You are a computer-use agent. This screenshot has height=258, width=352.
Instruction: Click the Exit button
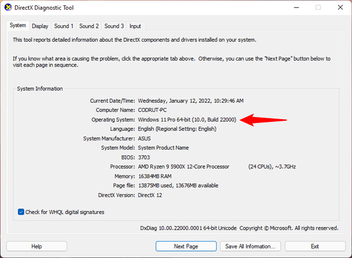point(315,247)
